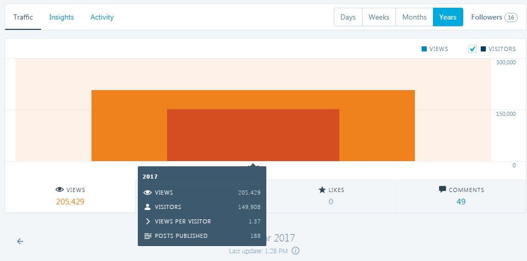Go back with the left arrow icon
The width and height of the screenshot is (527, 261).
point(20,241)
